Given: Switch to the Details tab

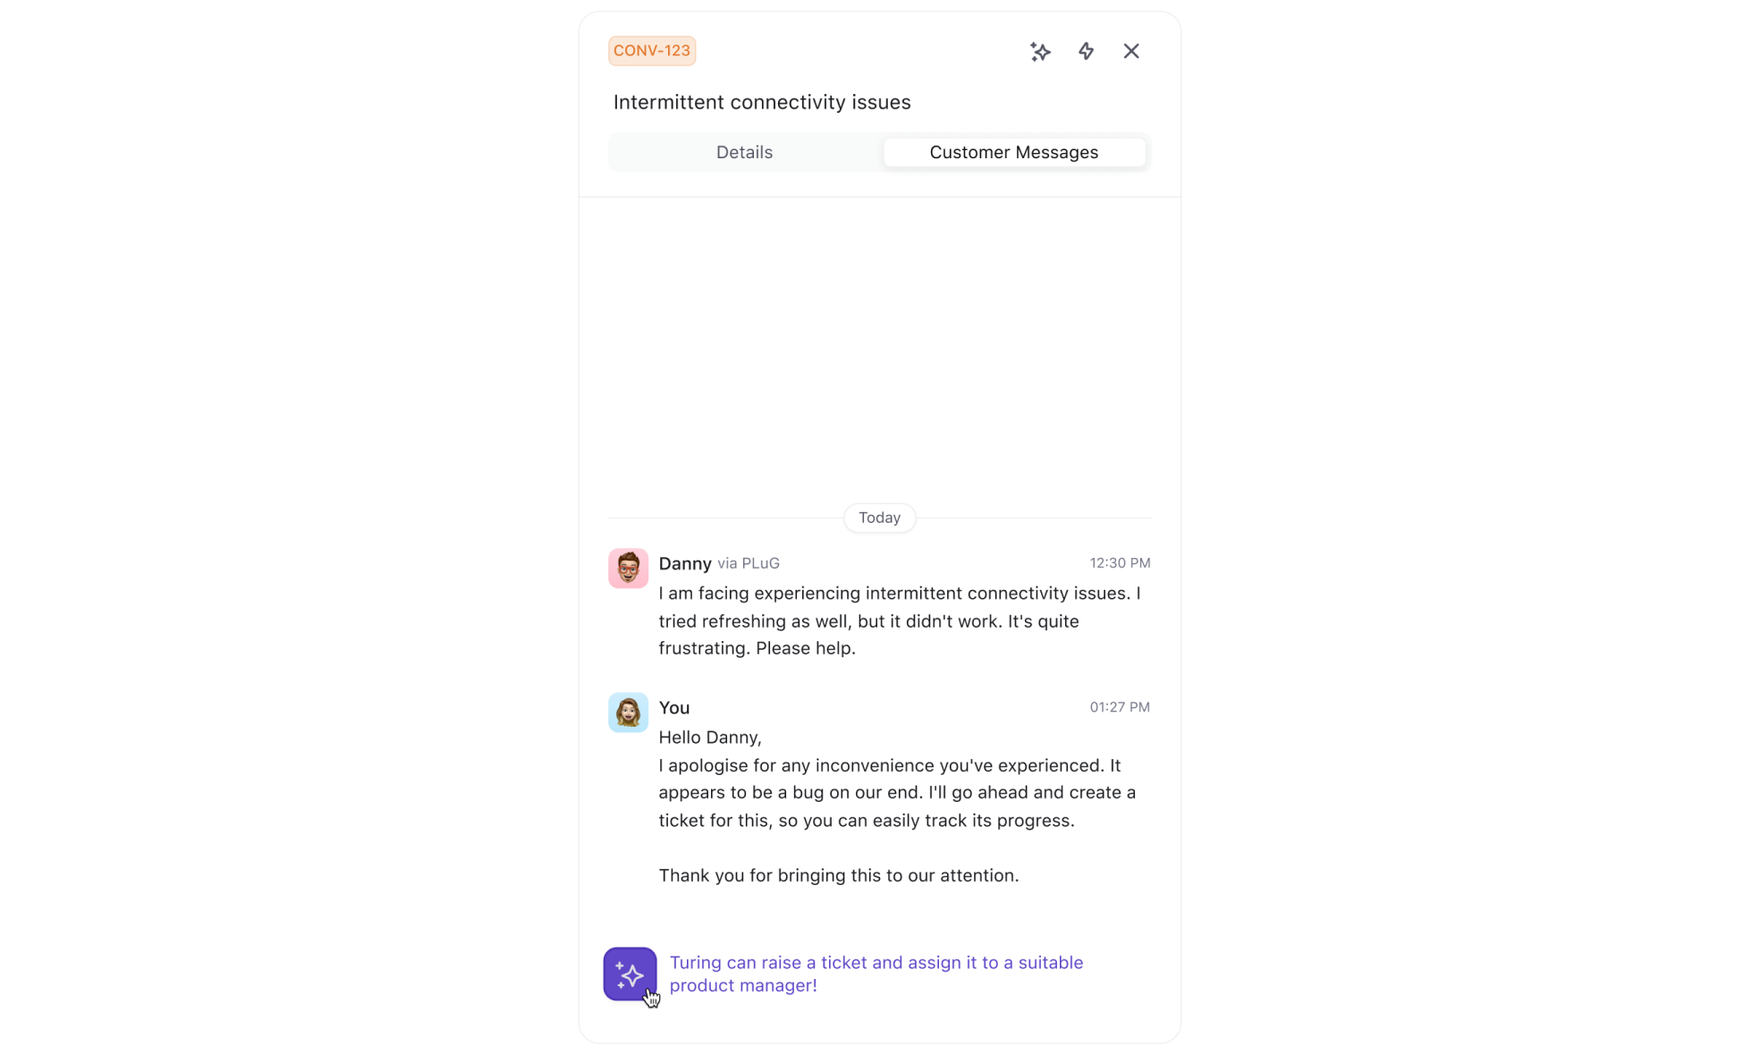Looking at the screenshot, I should [744, 152].
